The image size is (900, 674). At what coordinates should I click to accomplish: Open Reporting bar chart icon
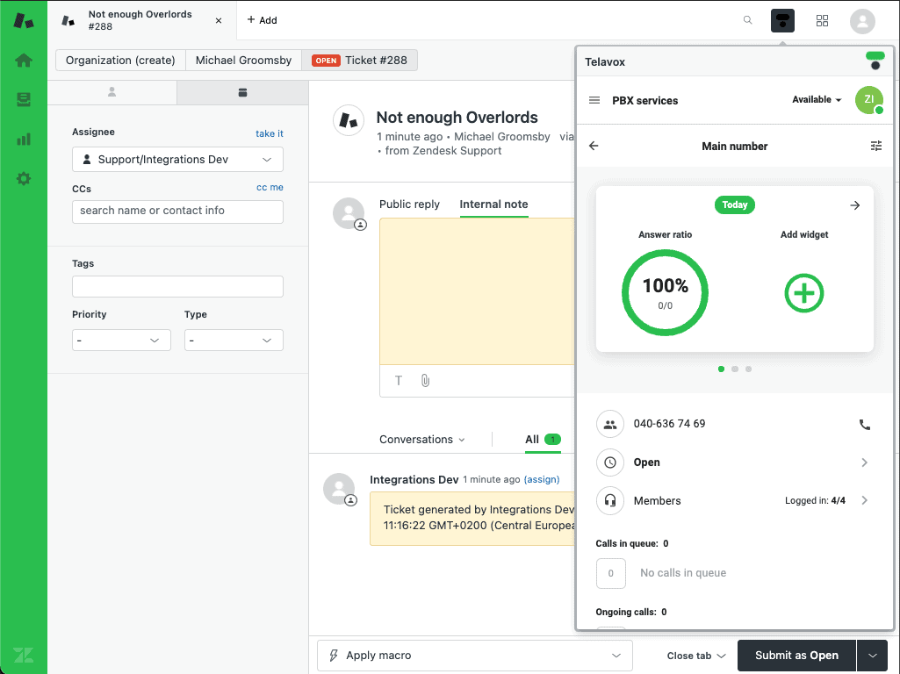24,140
